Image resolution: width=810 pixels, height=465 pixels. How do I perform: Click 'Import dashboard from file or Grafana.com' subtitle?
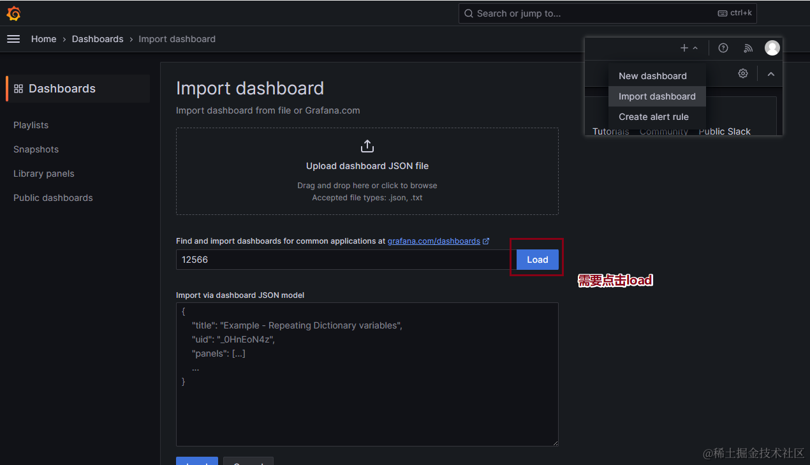268,110
